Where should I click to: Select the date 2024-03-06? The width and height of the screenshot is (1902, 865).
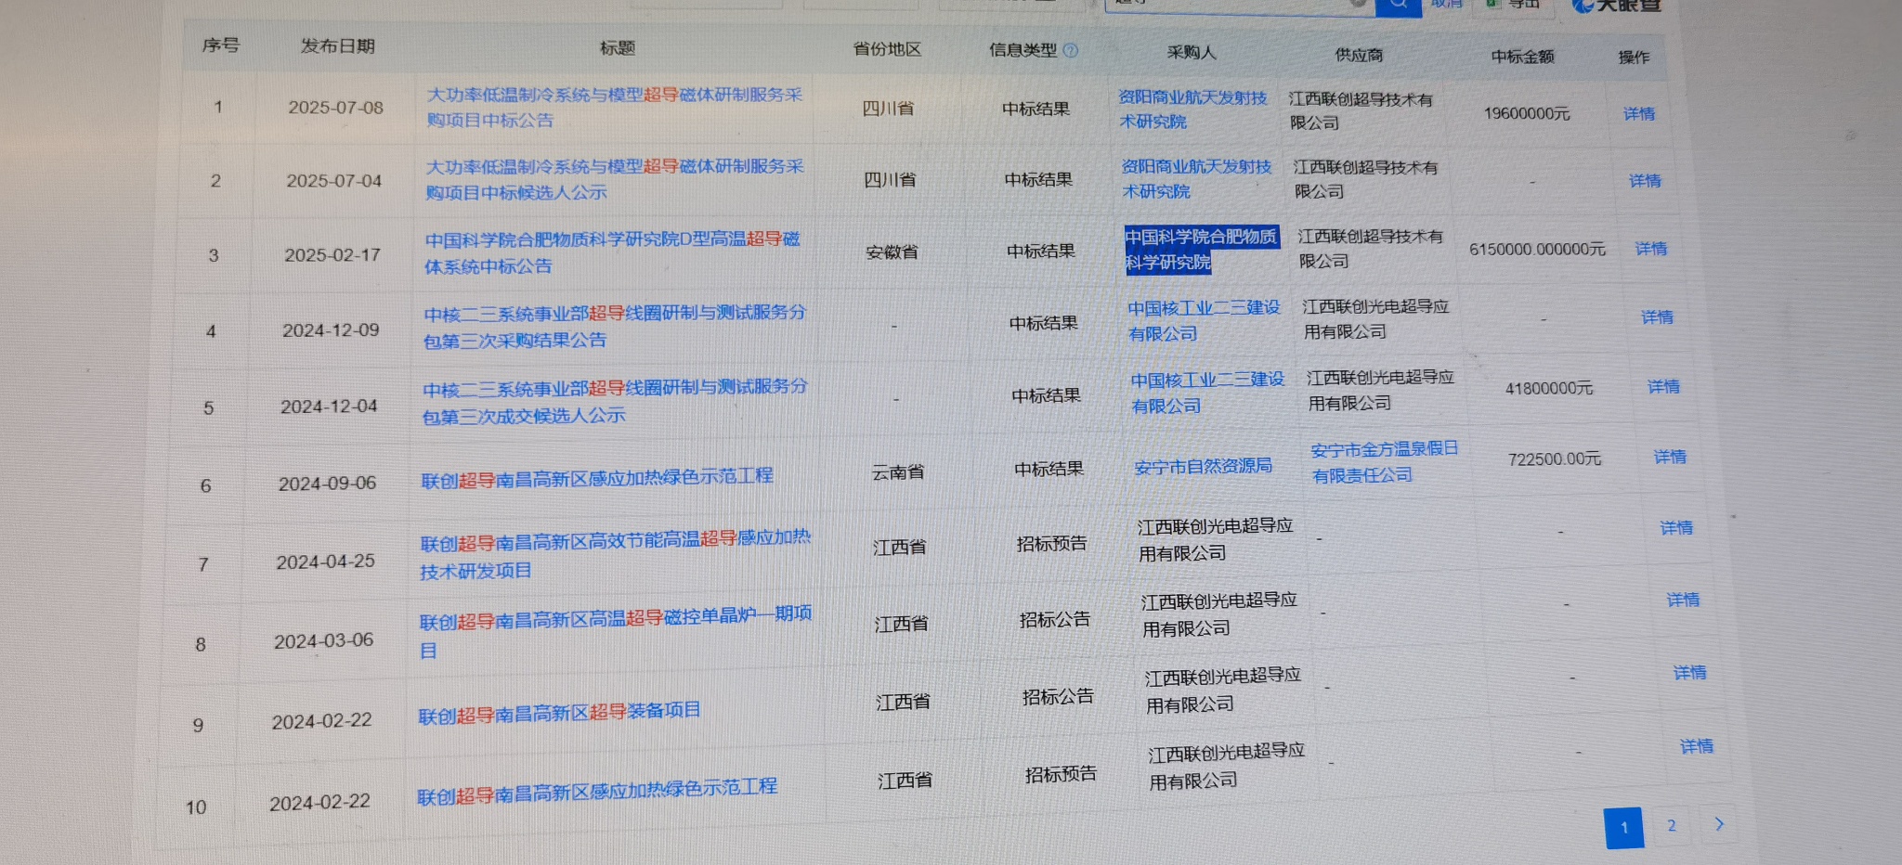coord(323,641)
